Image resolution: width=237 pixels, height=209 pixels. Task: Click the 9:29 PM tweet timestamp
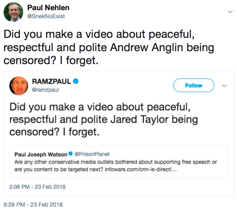[33, 204]
